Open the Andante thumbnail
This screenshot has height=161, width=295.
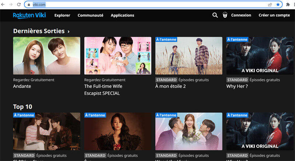[47, 56]
